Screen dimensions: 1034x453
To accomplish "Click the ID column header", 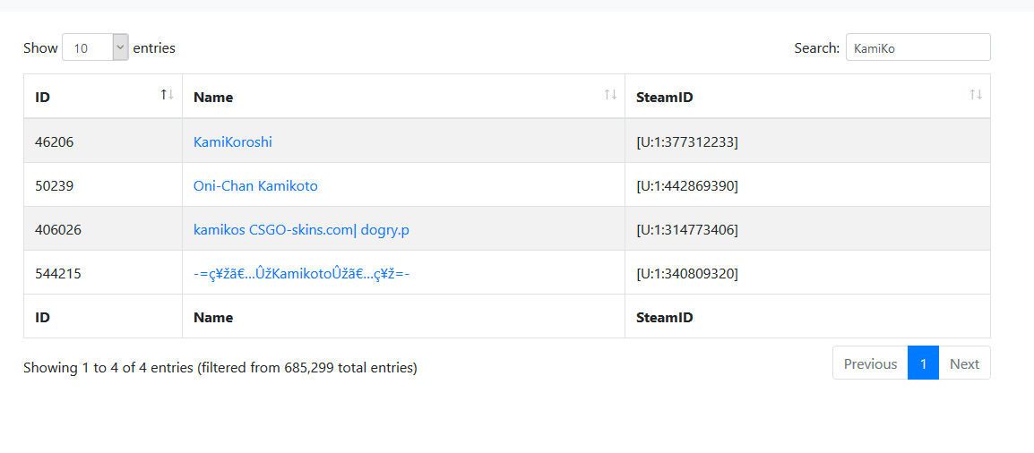I will tap(103, 96).
